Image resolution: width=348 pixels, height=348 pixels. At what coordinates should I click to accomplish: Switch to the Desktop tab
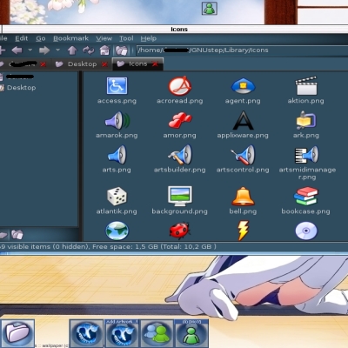[82, 64]
